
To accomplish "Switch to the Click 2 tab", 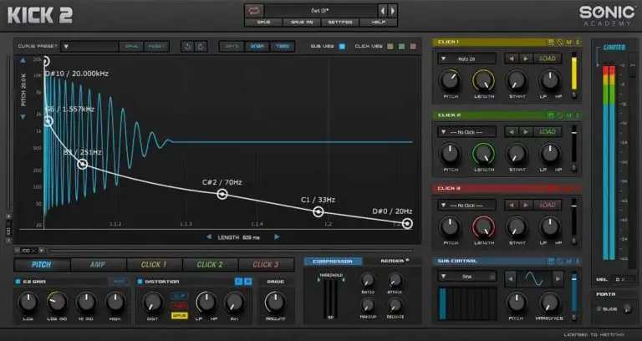I will point(210,264).
